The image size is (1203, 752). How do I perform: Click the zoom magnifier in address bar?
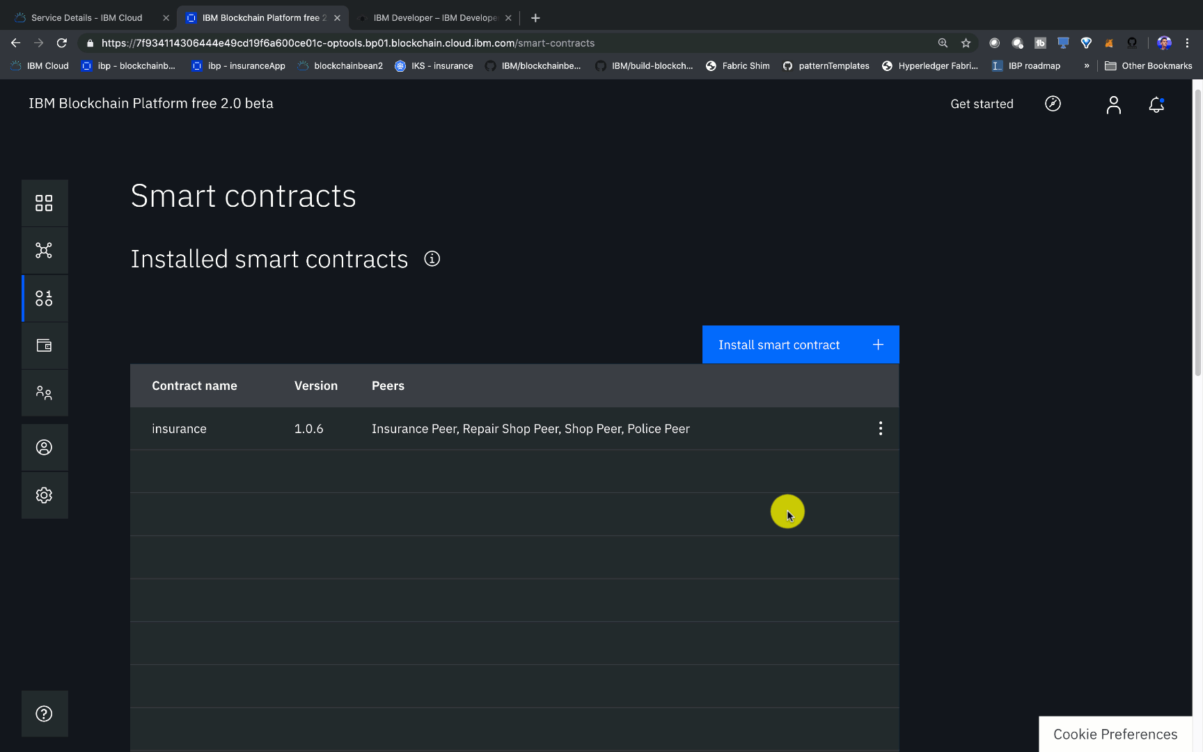tap(943, 43)
